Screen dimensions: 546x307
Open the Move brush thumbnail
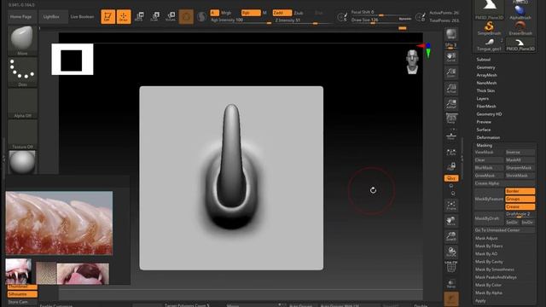tap(22, 41)
